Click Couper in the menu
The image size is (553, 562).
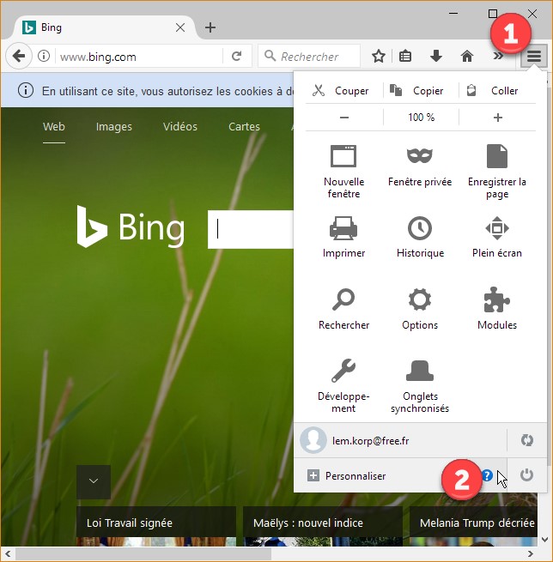tap(341, 91)
